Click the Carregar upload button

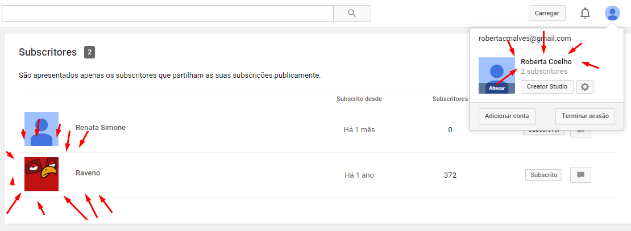click(547, 13)
